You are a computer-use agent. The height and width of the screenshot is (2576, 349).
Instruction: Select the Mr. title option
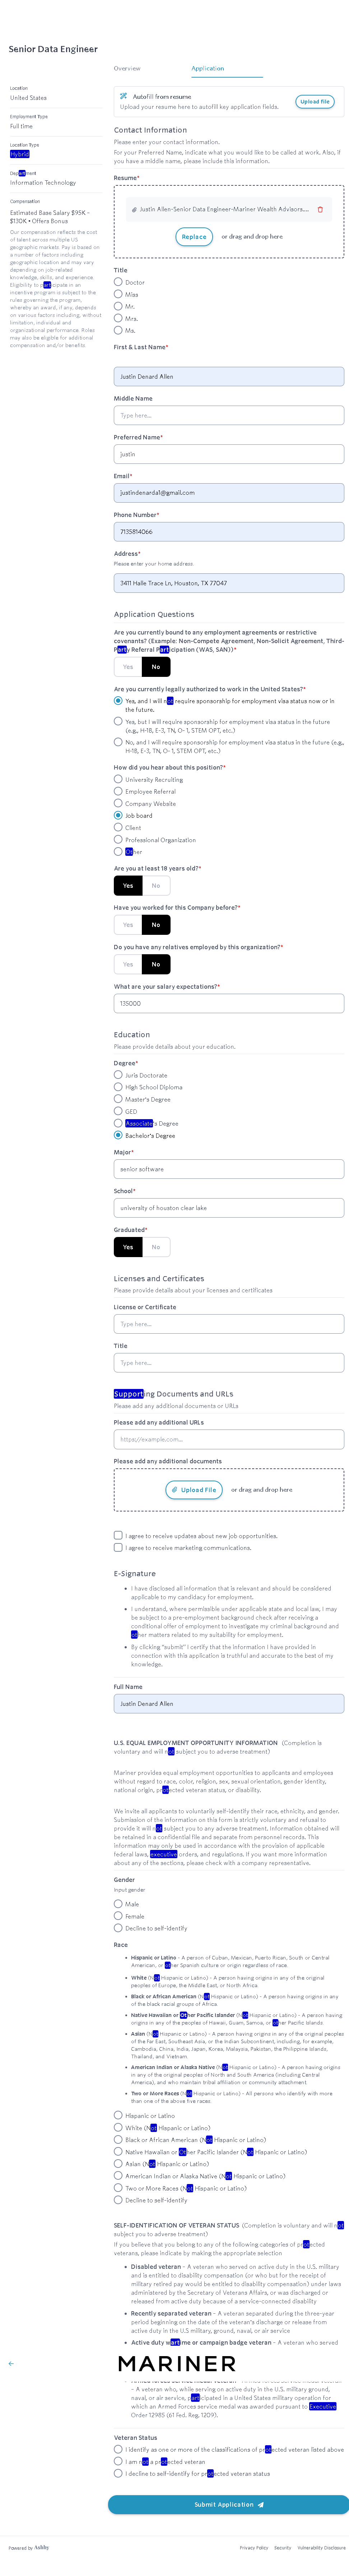click(x=118, y=306)
